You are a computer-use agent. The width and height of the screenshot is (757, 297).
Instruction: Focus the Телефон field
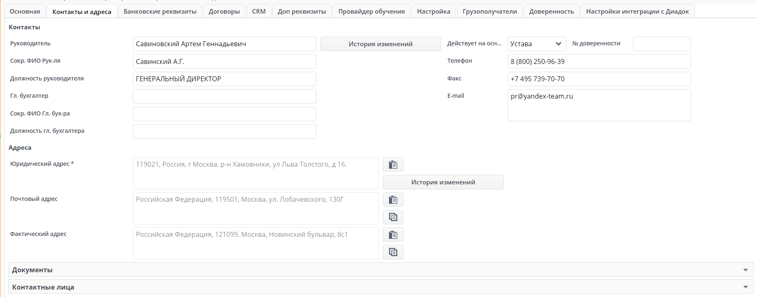pyautogui.click(x=599, y=61)
